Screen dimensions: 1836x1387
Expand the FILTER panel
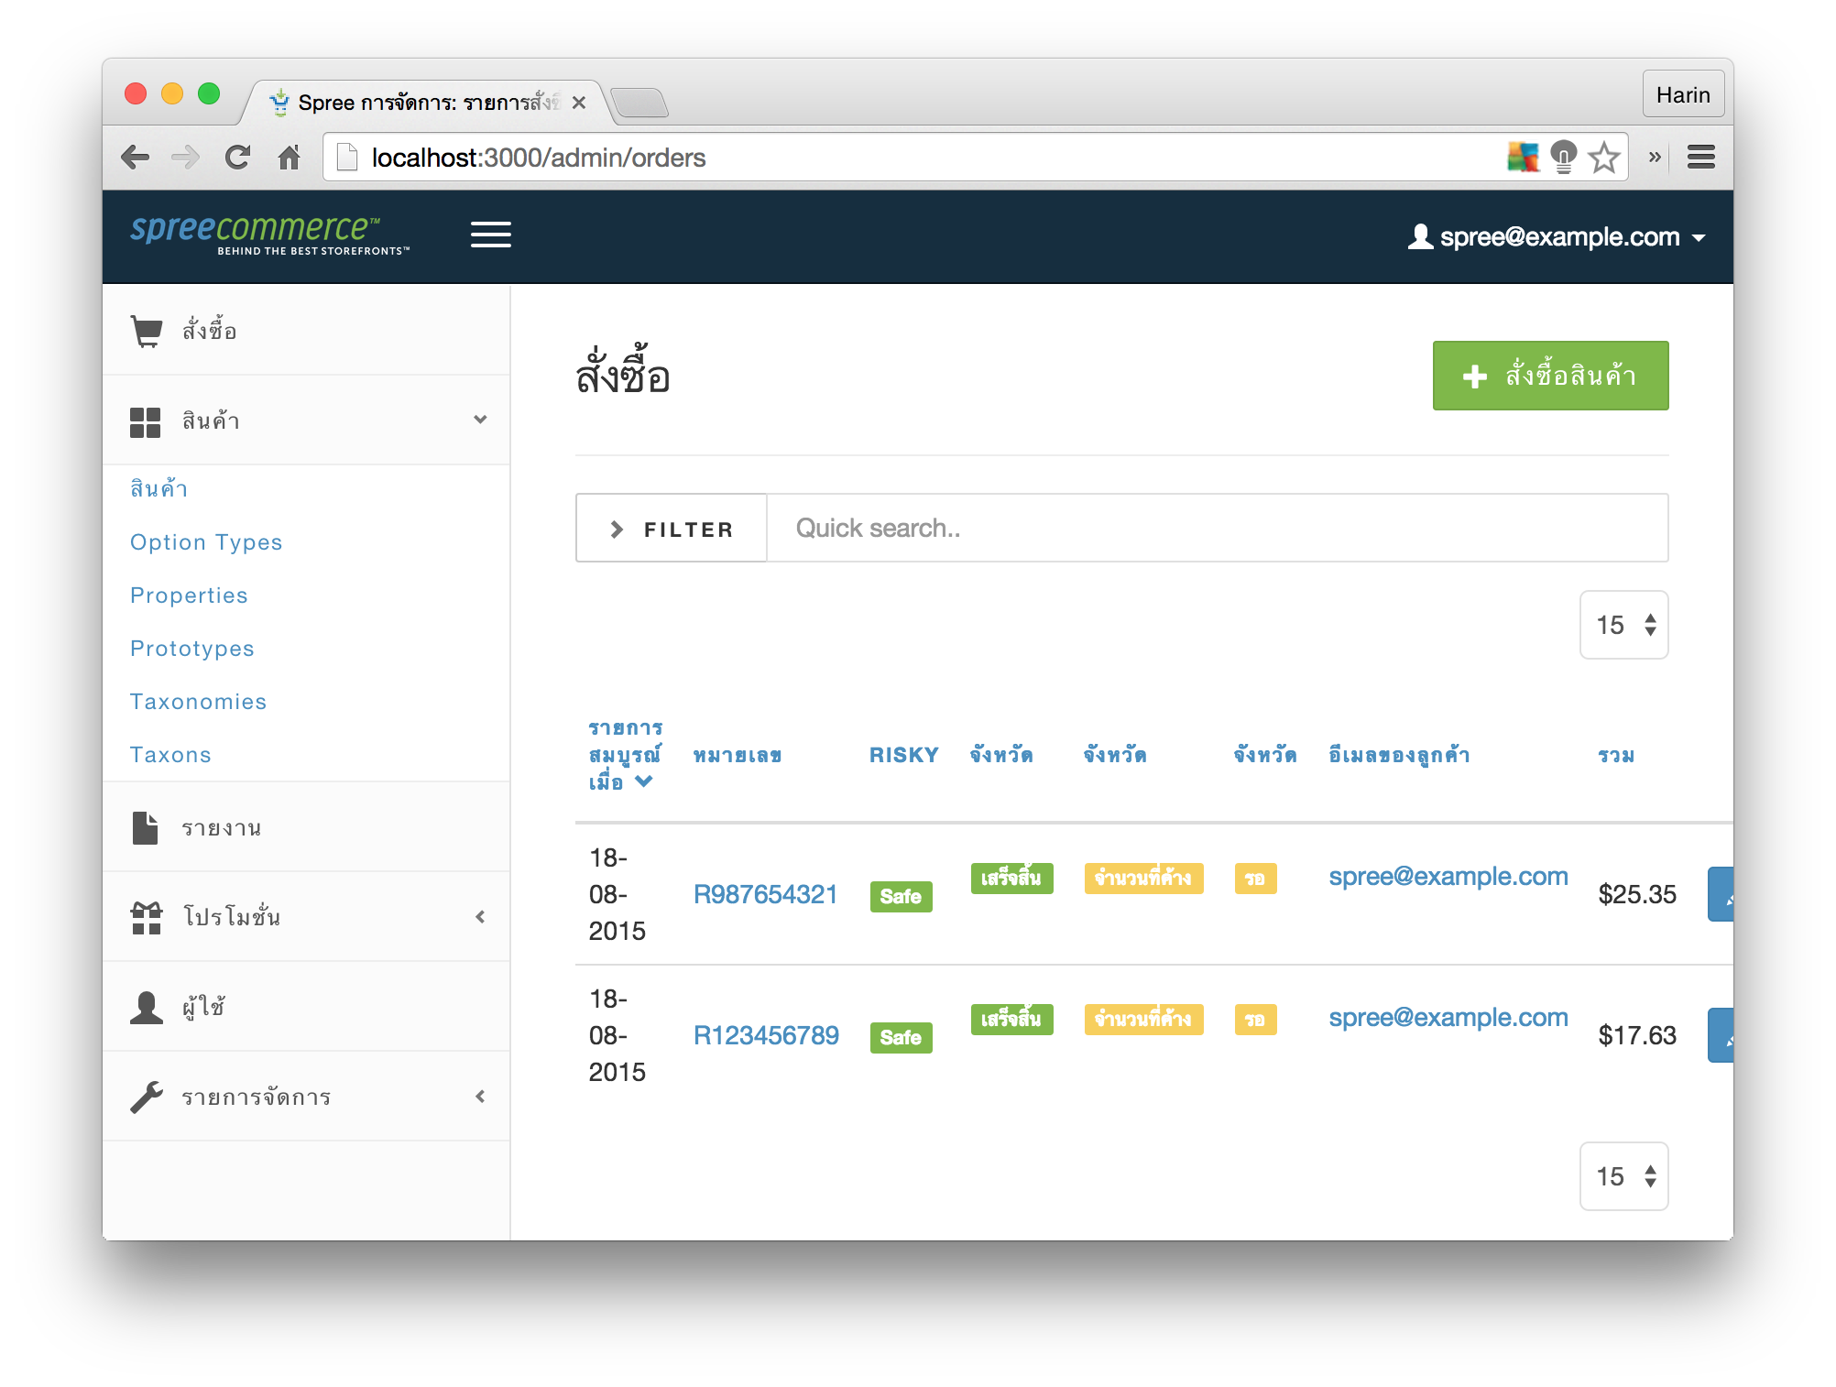coord(672,529)
